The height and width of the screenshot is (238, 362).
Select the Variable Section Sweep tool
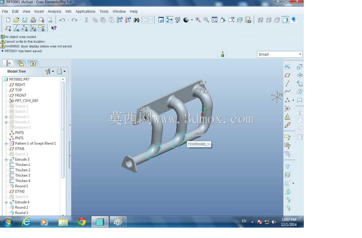click(x=300, y=84)
